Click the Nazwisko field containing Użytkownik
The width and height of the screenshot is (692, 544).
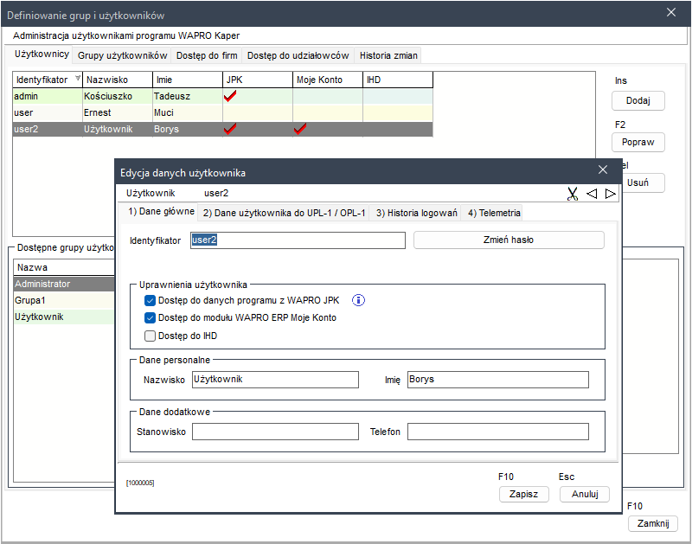click(x=275, y=380)
